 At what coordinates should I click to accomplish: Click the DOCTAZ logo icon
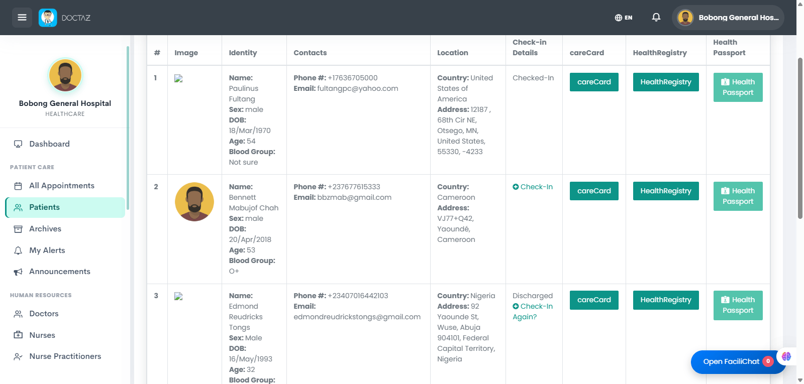click(x=48, y=18)
